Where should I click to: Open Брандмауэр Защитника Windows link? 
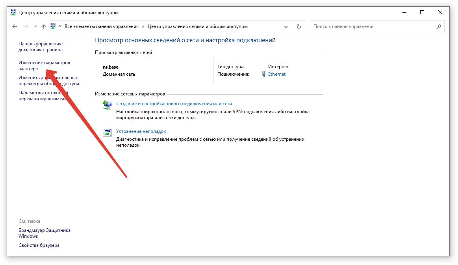pyautogui.click(x=44, y=233)
